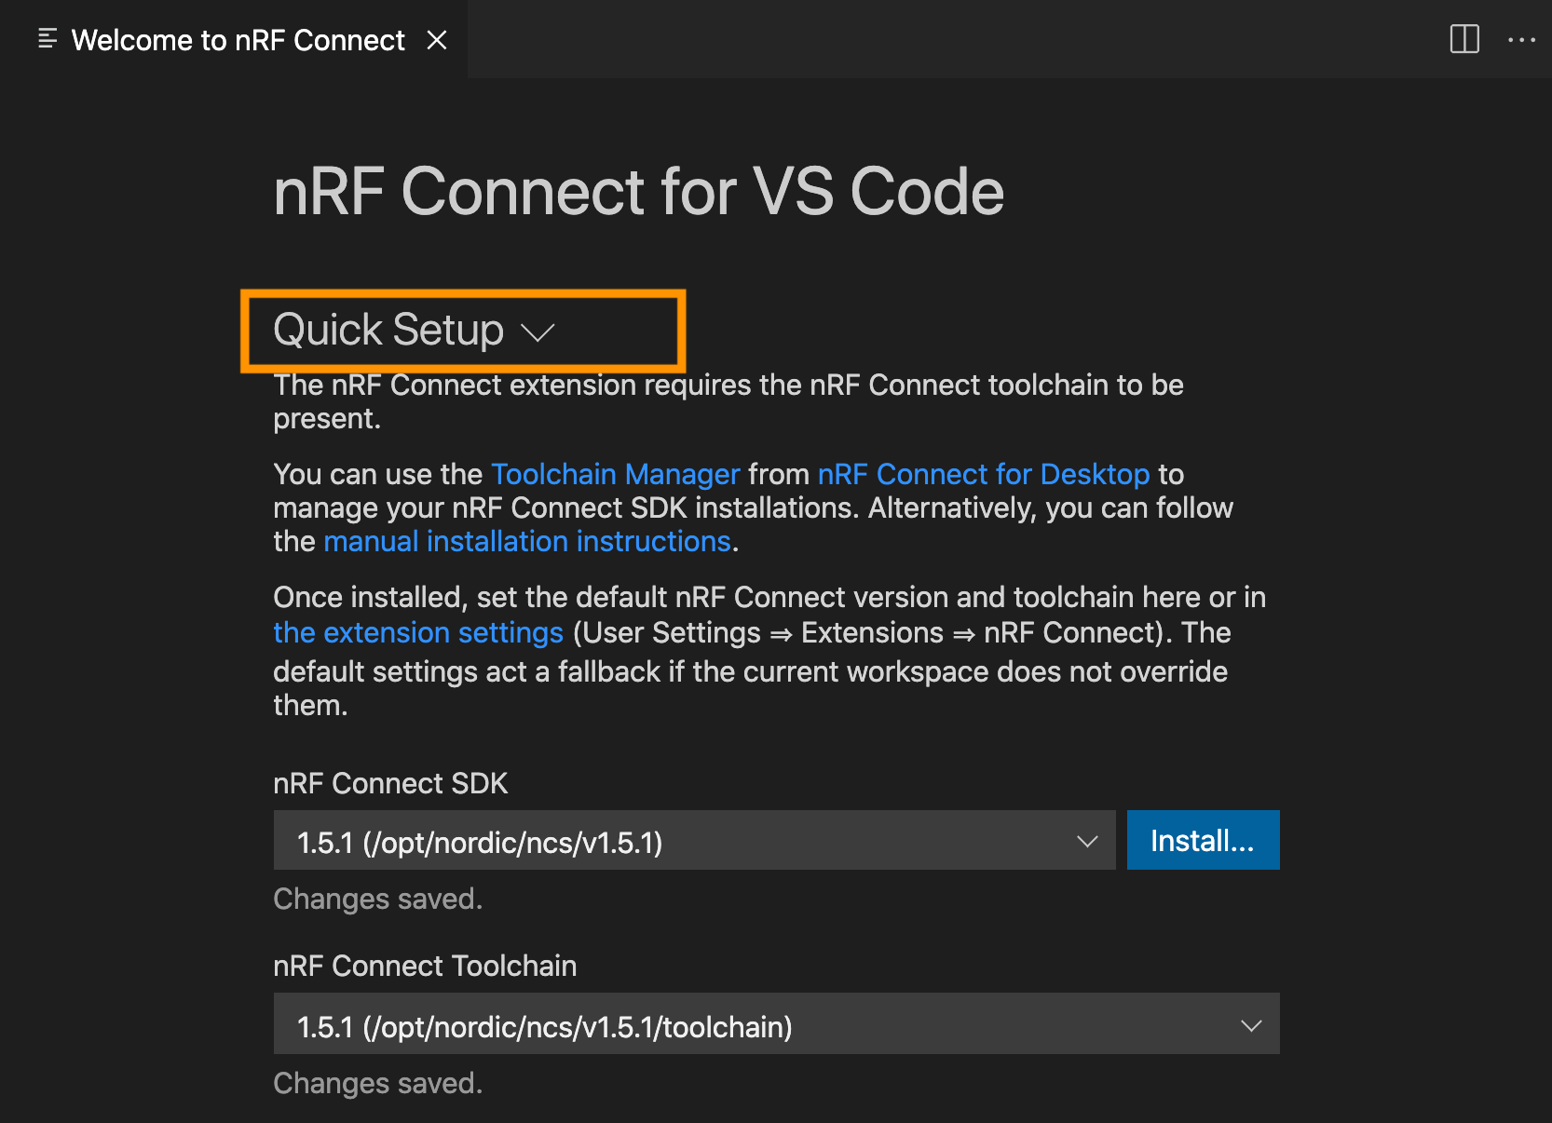This screenshot has height=1123, width=1552.
Task: Click the page icon on the Welcome tab
Action: [48, 39]
